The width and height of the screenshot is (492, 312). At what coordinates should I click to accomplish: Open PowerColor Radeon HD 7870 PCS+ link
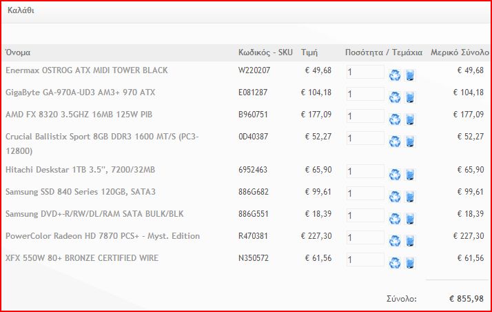click(x=103, y=236)
